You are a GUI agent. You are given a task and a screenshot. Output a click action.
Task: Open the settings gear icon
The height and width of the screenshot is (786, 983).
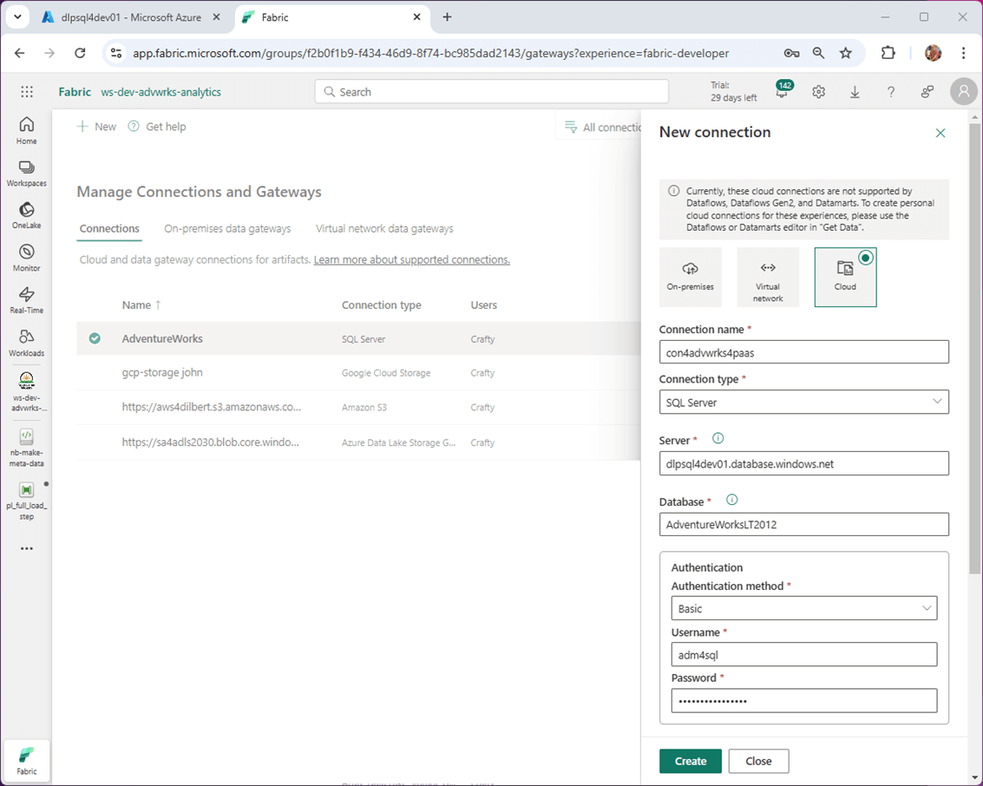click(818, 92)
